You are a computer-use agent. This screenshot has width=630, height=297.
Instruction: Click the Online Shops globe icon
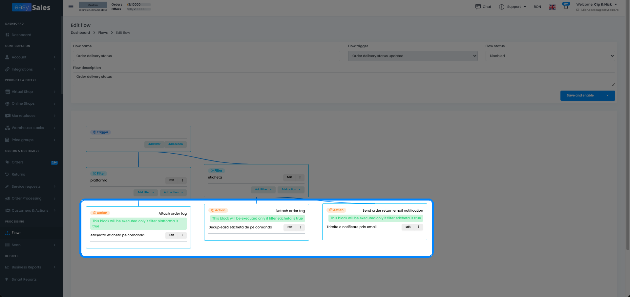[x=7, y=104]
